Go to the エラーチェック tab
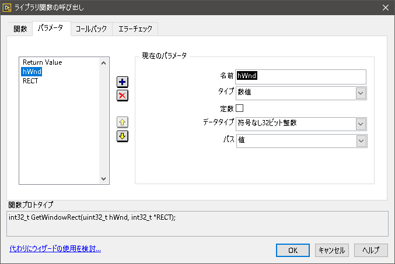 135,29
